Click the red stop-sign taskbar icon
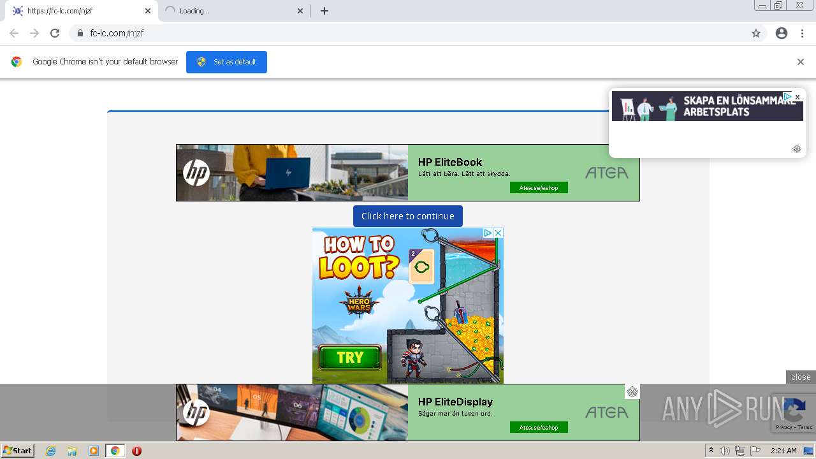Screen dimensions: 816x459 coord(136,451)
